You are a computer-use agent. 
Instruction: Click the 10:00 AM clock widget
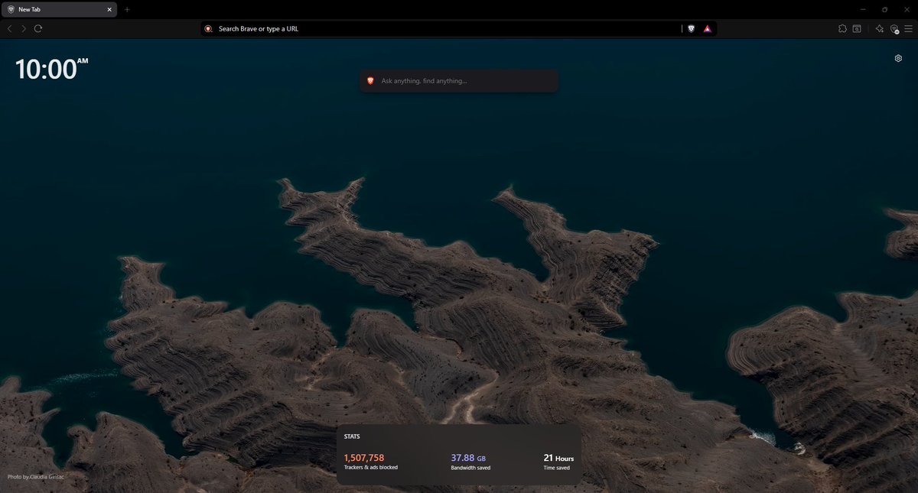(51, 69)
